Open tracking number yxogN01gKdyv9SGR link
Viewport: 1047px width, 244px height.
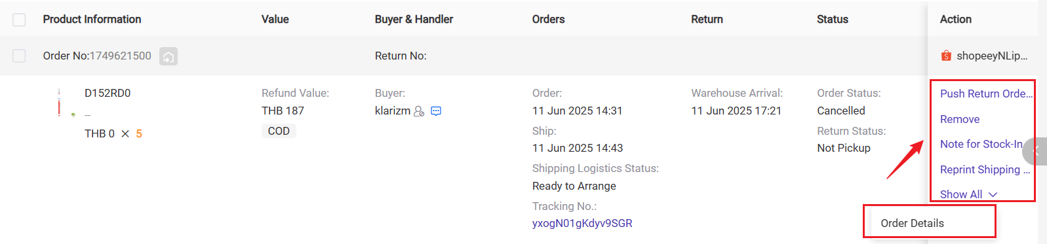[582, 223]
